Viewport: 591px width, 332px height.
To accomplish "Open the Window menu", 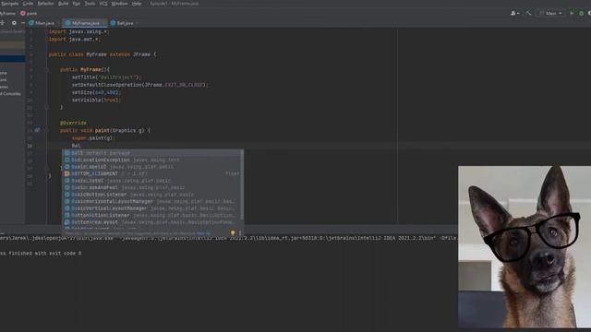I will 119,4.
